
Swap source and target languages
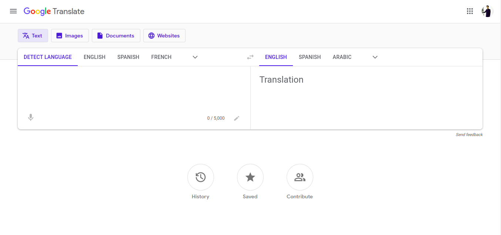(250, 57)
